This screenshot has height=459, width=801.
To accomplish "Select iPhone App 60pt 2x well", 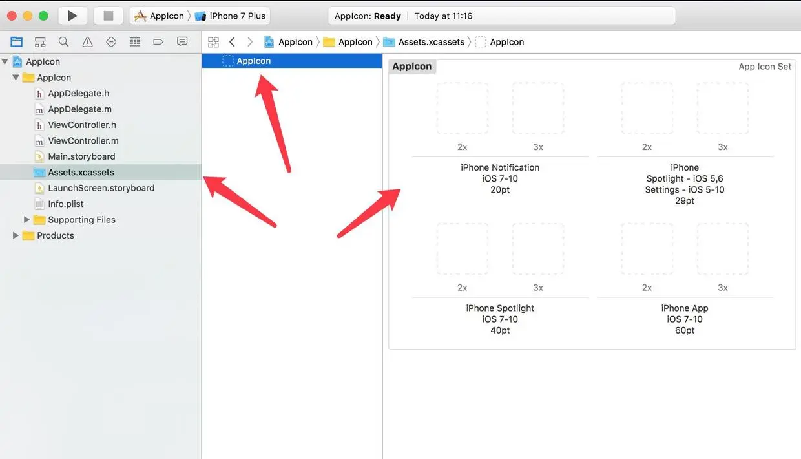I will point(647,249).
